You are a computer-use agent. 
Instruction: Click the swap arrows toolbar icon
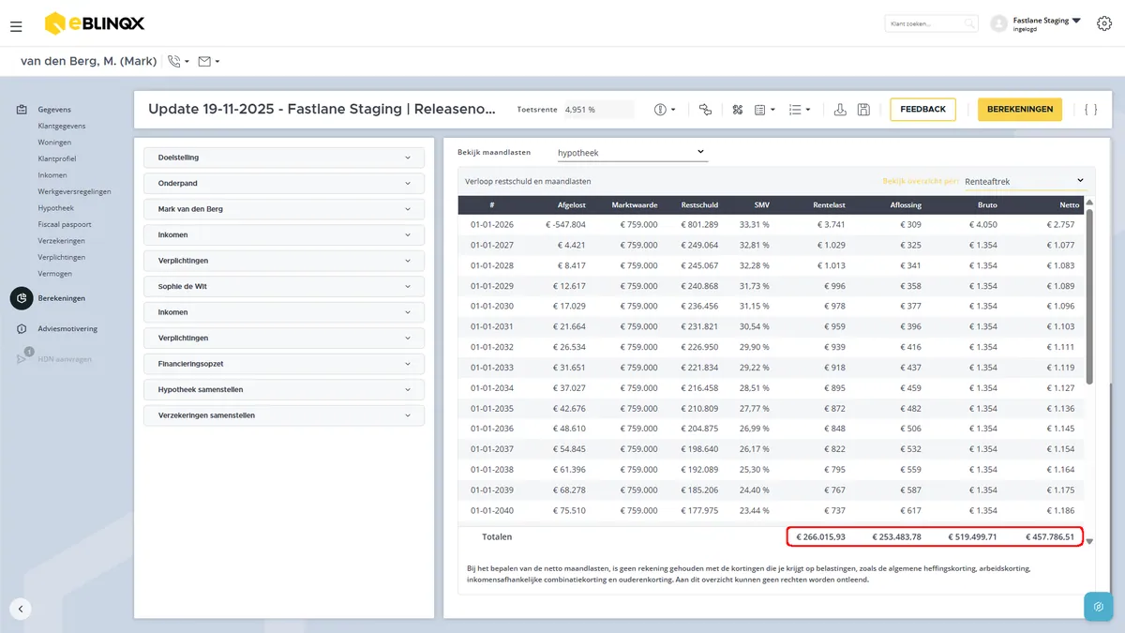(706, 110)
